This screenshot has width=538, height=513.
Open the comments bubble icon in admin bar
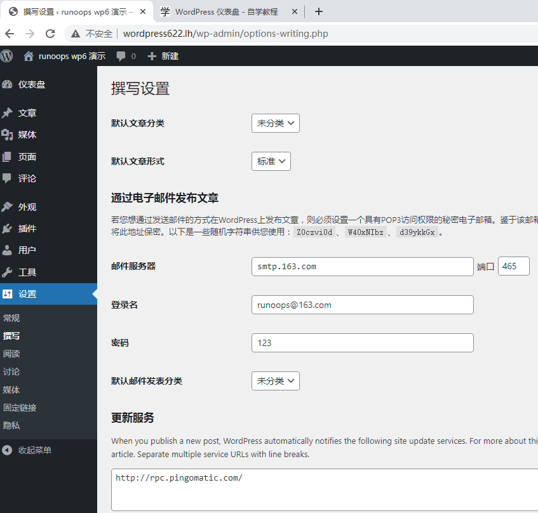point(121,56)
